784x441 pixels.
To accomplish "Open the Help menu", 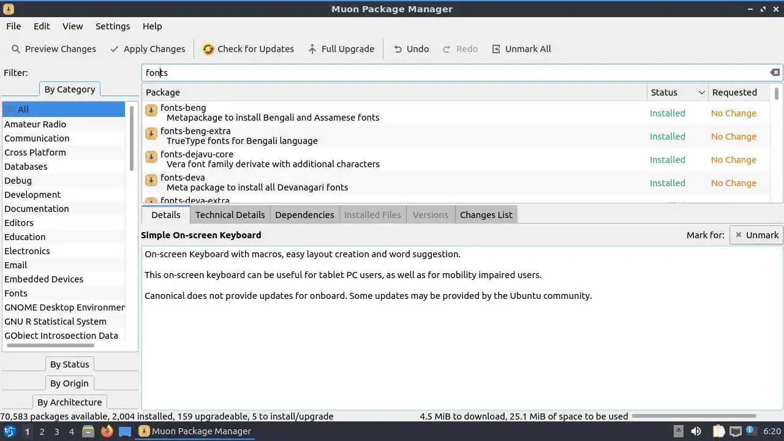I will click(x=152, y=26).
